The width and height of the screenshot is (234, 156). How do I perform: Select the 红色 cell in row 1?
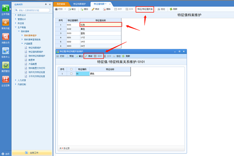101,25
